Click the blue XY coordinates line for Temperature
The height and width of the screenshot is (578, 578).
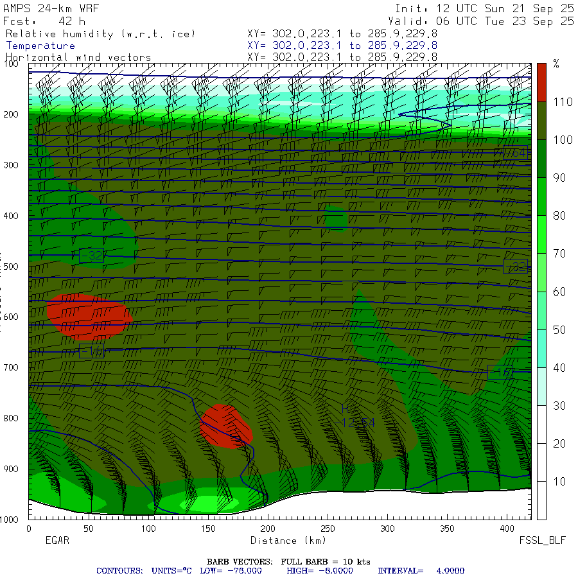342,46
